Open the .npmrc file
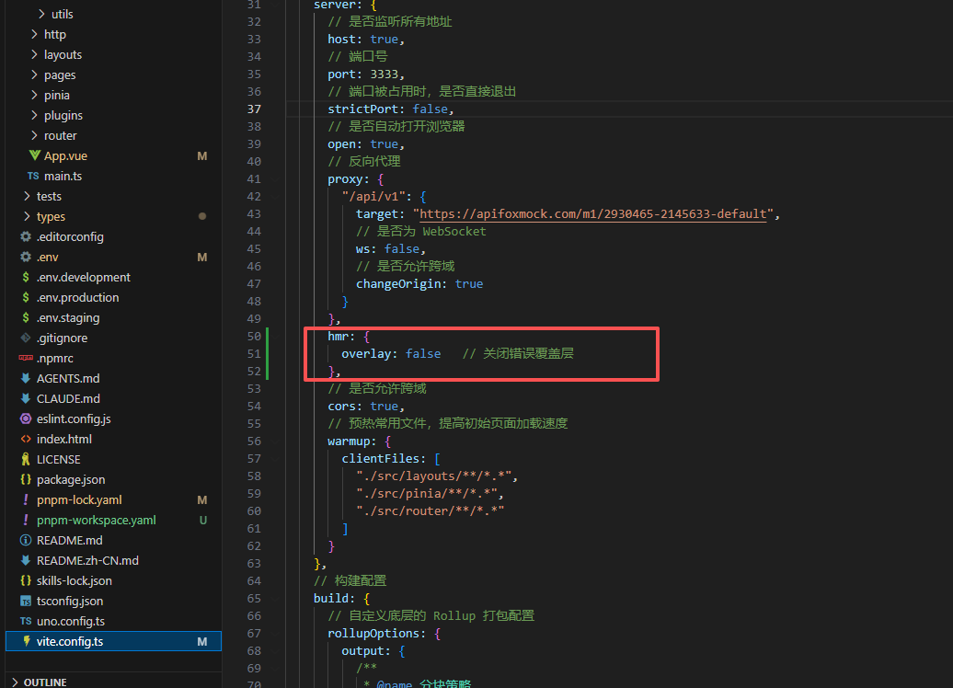The height and width of the screenshot is (688, 953). 54,358
